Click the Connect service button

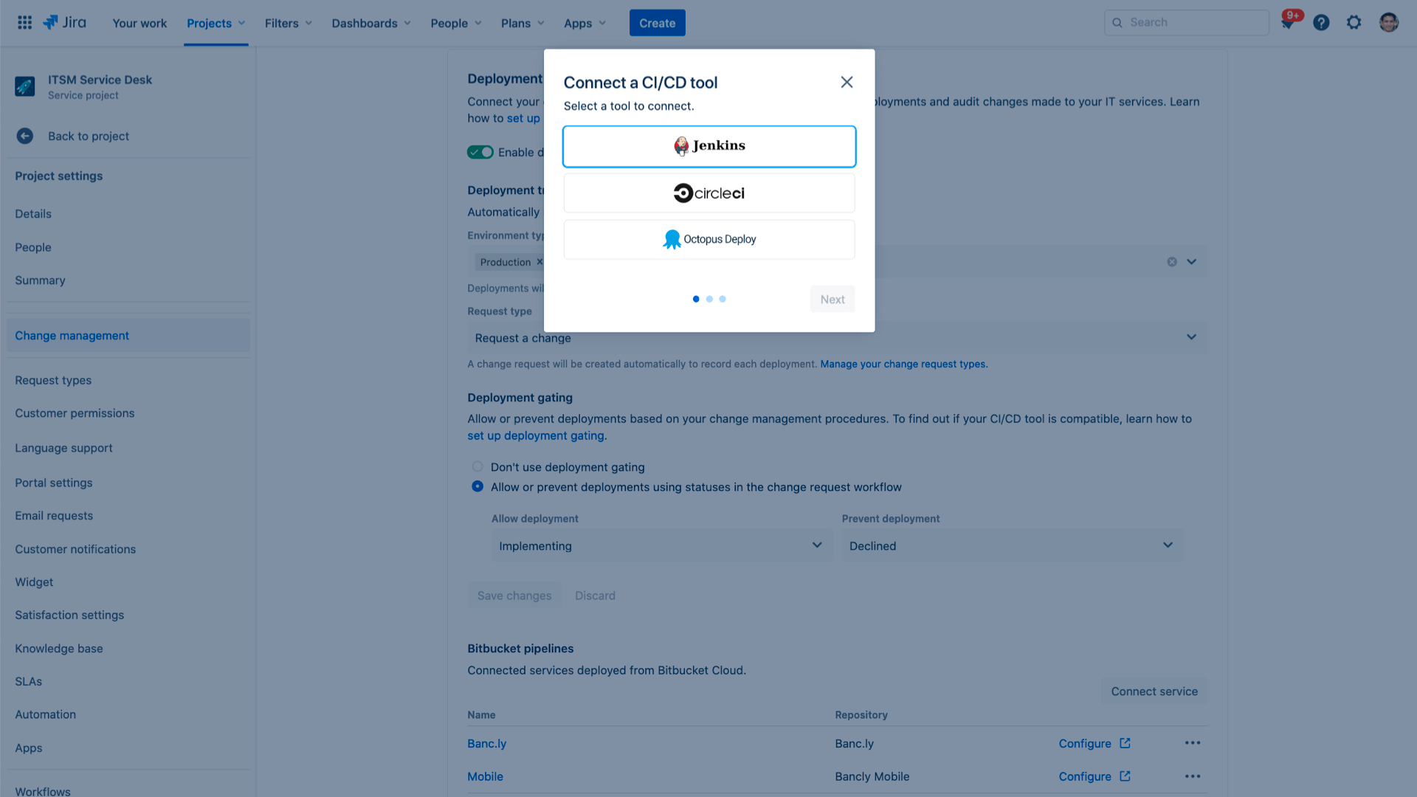click(1154, 692)
